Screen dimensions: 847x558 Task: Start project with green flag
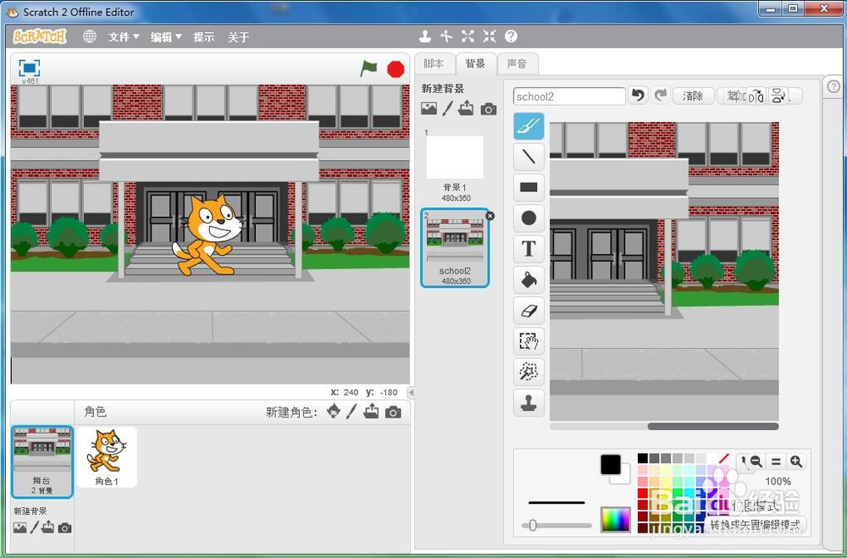(x=369, y=69)
